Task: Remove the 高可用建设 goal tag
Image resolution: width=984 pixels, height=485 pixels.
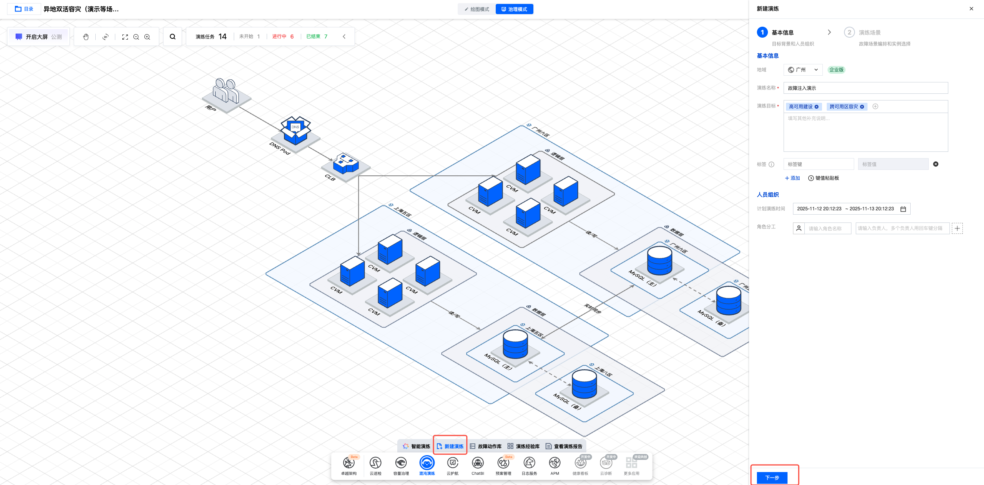Action: [817, 107]
